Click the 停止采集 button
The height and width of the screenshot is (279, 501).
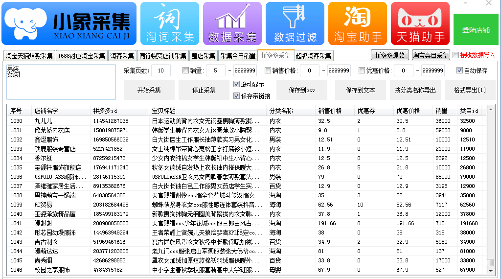click(204, 90)
